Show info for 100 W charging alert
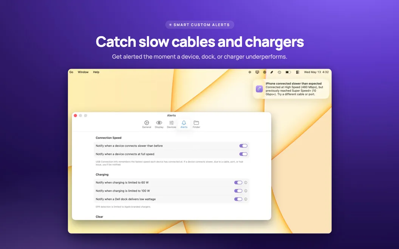Screen dimensions: 399x249 246,191
